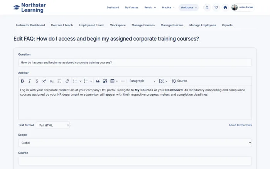Image resolution: width=270 pixels, height=169 pixels.
Task: Click the Northstar Learning logo
Action: [x=30, y=8]
